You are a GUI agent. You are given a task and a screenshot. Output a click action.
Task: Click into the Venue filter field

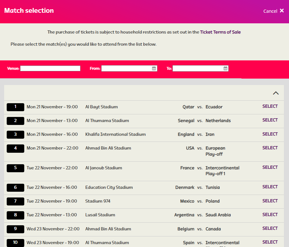pyautogui.click(x=50, y=68)
